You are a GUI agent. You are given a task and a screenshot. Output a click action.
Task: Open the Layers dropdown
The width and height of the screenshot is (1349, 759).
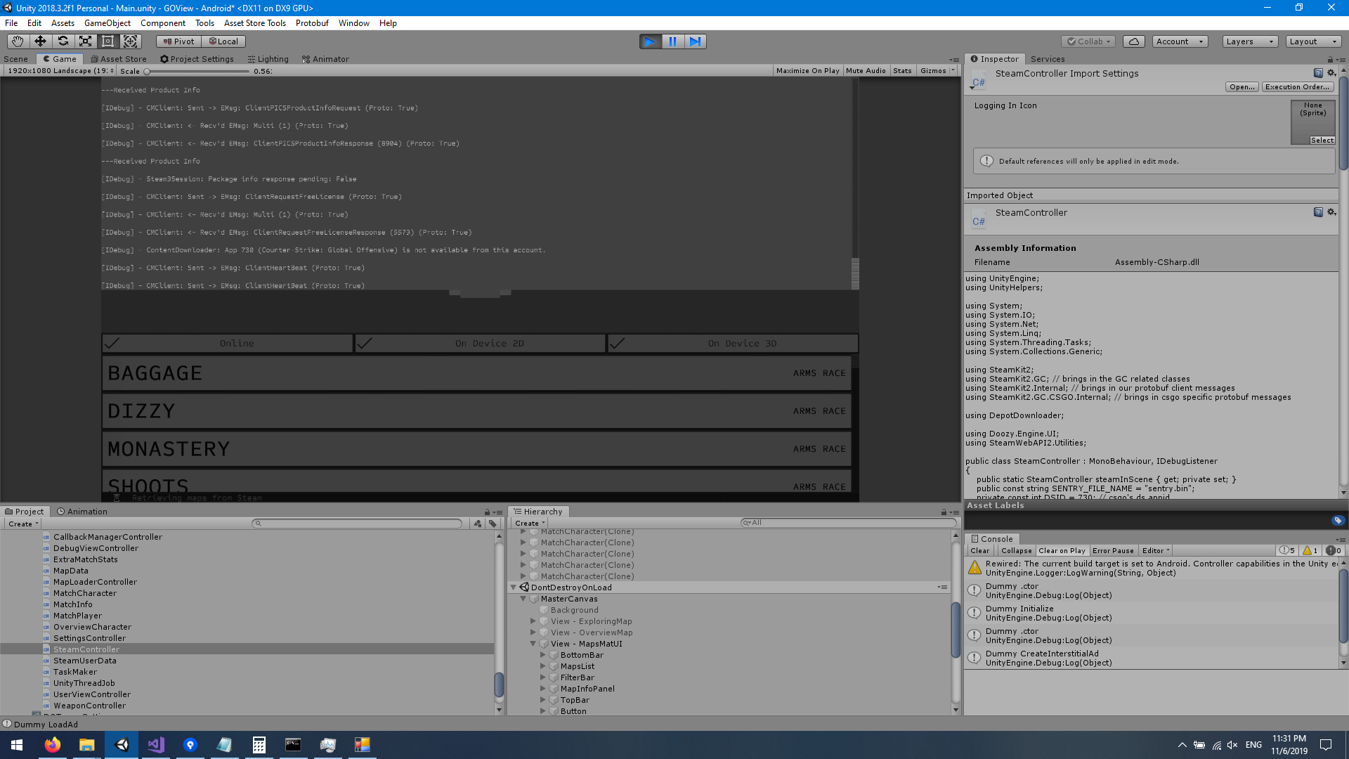pyautogui.click(x=1249, y=41)
